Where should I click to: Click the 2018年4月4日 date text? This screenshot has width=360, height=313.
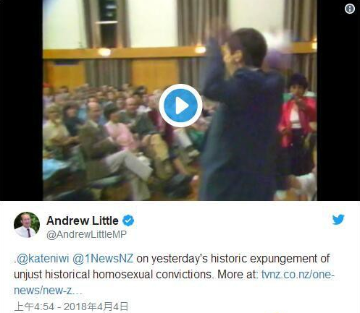(x=96, y=306)
